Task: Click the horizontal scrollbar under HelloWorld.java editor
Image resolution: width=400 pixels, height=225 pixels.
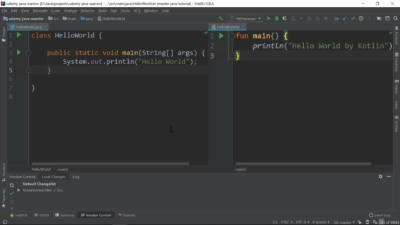Action: 110,164
